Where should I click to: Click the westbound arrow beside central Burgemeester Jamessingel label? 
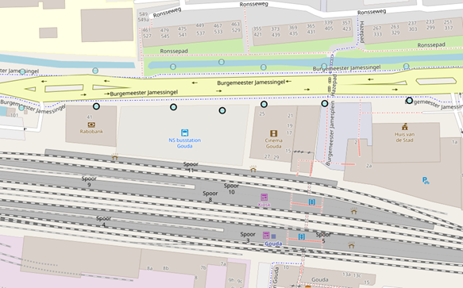pos(288,81)
